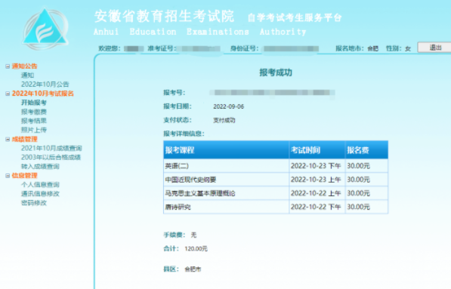Click the total 120.00元 value

[196, 249]
